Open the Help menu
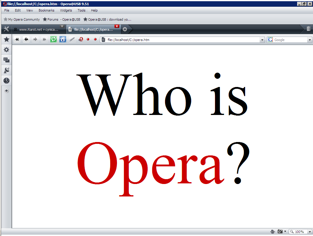This screenshot has width=313, height=236. coord(94,10)
